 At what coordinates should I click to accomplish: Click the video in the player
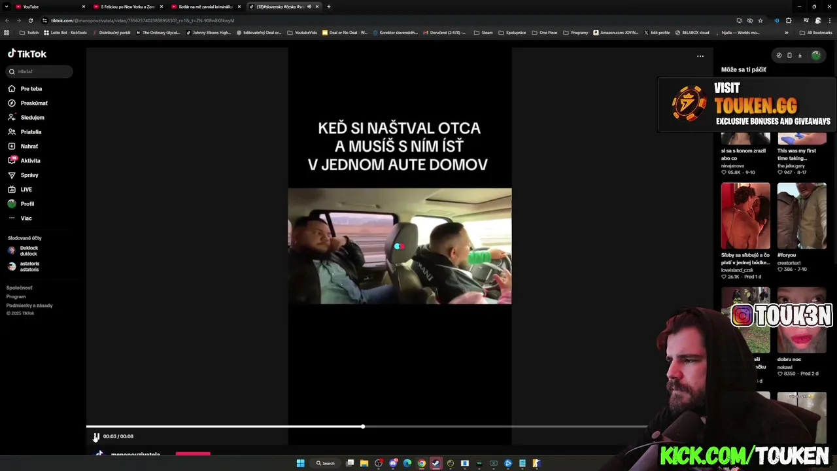(400, 246)
